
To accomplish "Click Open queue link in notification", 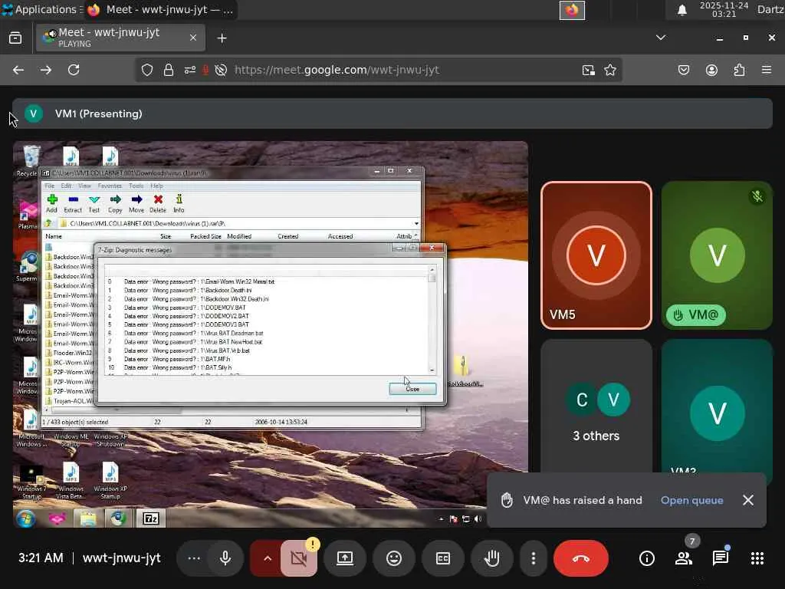I will [x=692, y=500].
